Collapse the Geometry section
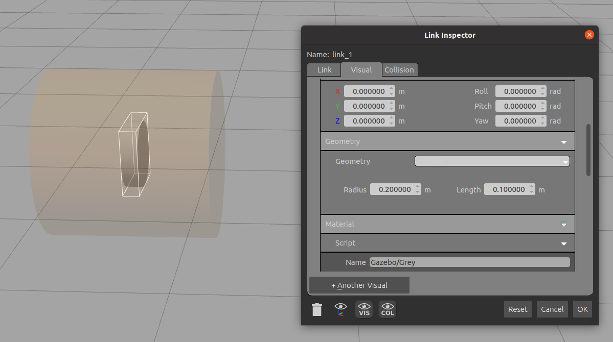Image resolution: width=613 pixels, height=342 pixels. click(x=564, y=142)
